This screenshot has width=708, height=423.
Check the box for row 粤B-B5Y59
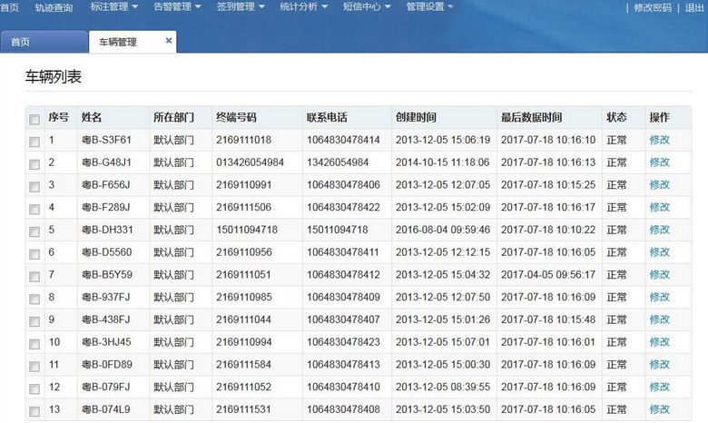point(34,276)
